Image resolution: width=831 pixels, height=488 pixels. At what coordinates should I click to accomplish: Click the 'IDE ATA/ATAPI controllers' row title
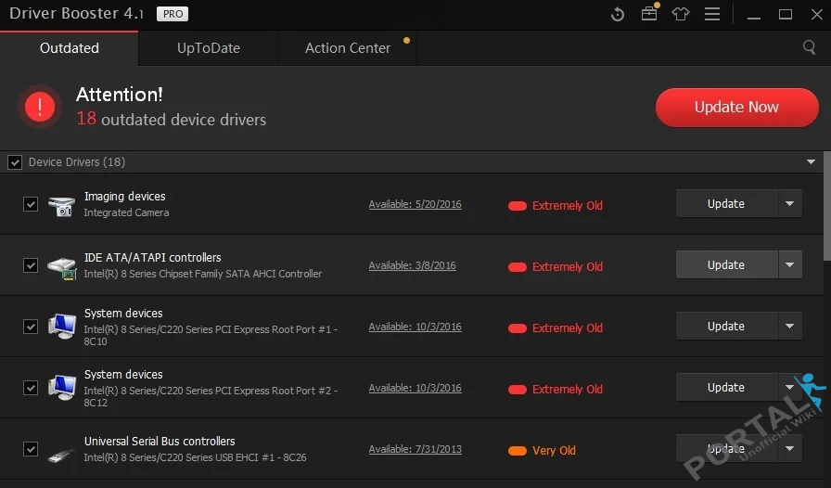(x=153, y=257)
